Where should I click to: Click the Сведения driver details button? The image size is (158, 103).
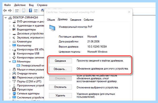click(60, 61)
